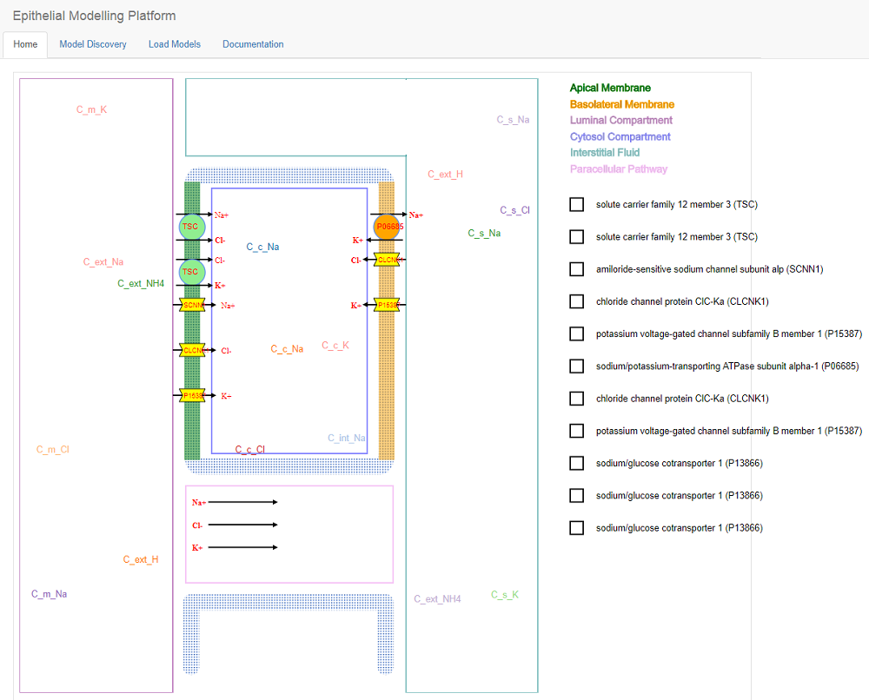869x700 pixels.
Task: Switch to the Load Models tab
Action: click(175, 44)
